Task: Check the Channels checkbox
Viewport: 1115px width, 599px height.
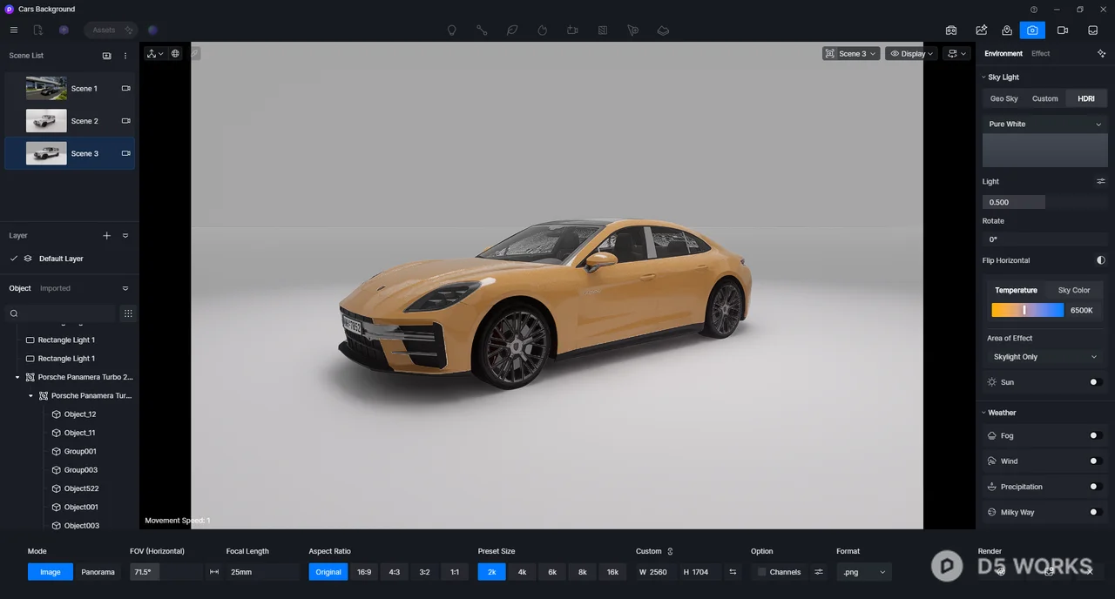Action: [x=761, y=572]
